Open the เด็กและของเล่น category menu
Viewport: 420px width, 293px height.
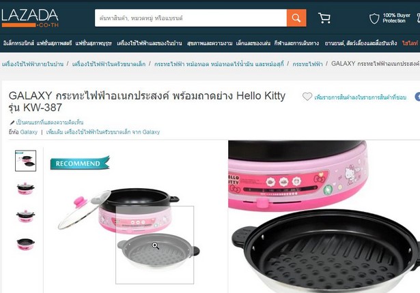[x=253, y=43]
